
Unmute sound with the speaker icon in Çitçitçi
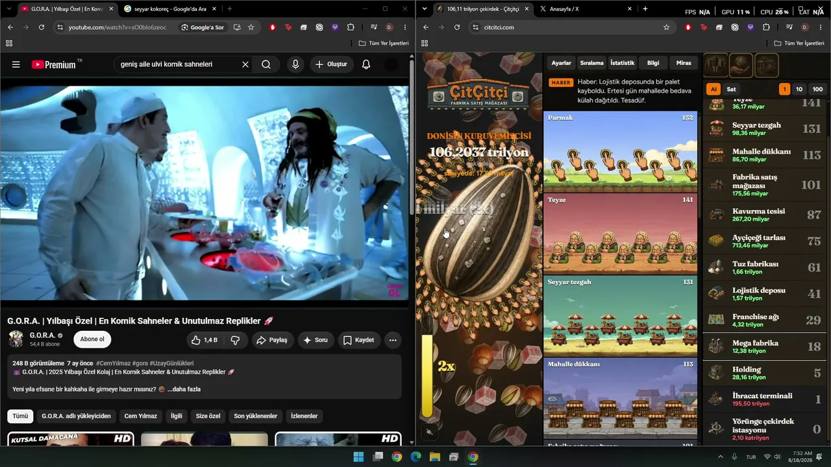[429, 431]
